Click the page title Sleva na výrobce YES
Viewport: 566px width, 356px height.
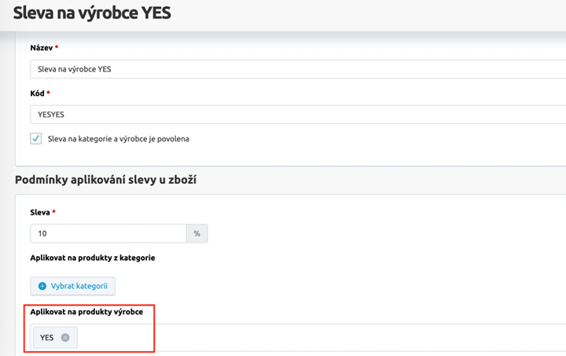coord(92,13)
